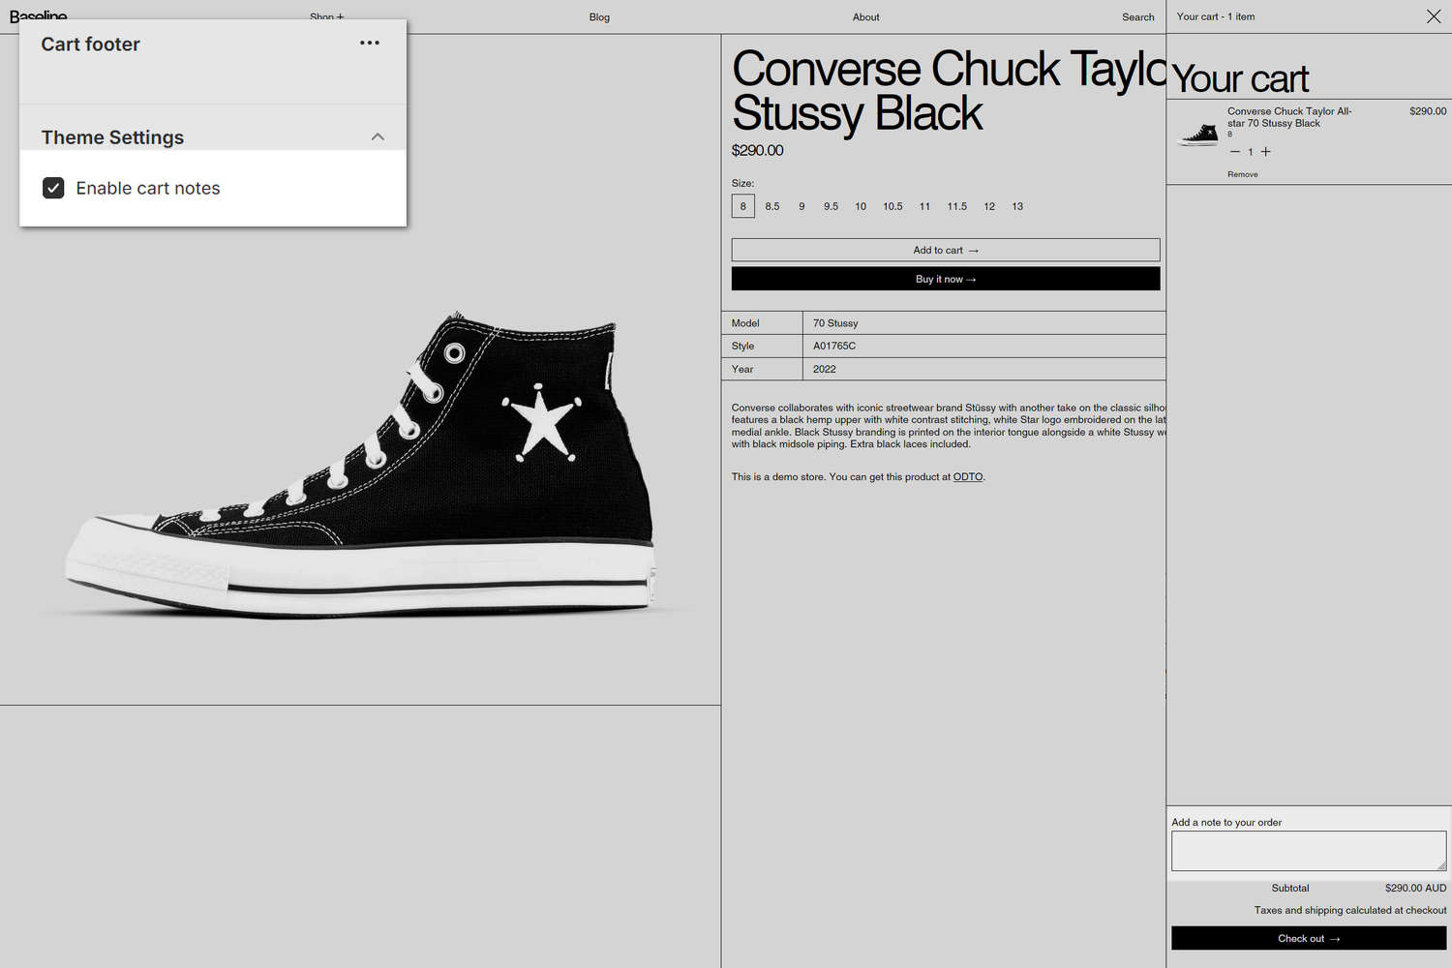Click the cart item shoe thumbnail
Viewport: 1452px width, 968px height.
(x=1198, y=135)
